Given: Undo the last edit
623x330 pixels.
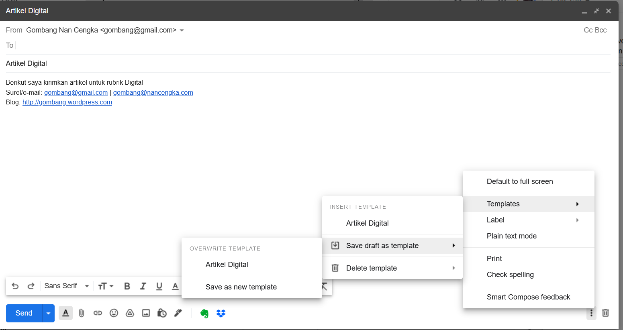Looking at the screenshot, I should (15, 286).
